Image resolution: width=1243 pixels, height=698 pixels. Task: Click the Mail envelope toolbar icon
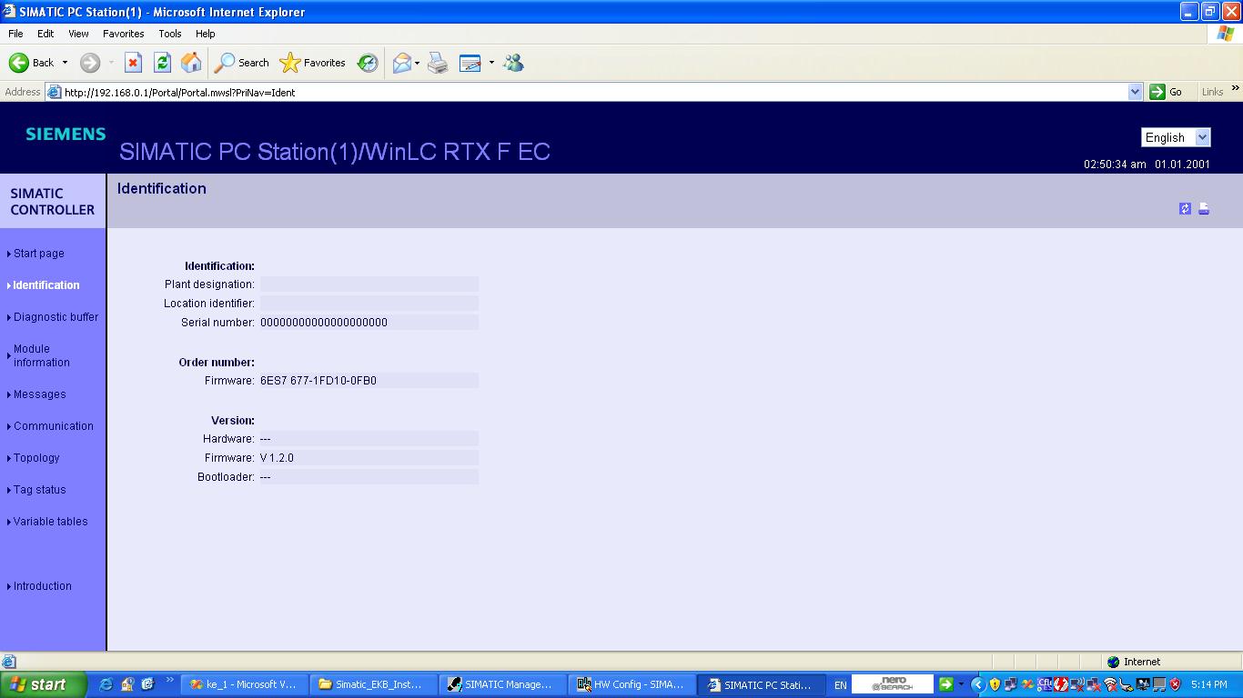pos(401,63)
